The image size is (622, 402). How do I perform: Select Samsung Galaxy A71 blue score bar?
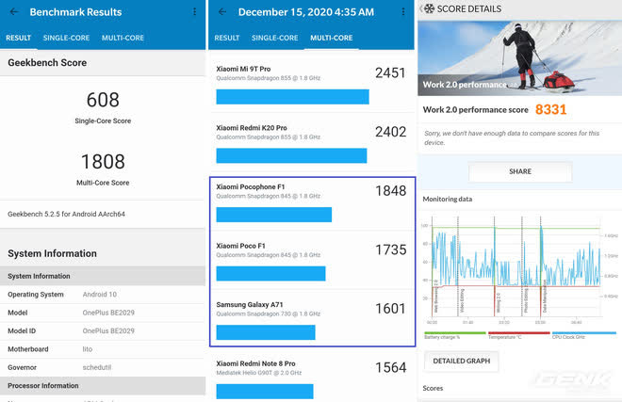click(266, 332)
